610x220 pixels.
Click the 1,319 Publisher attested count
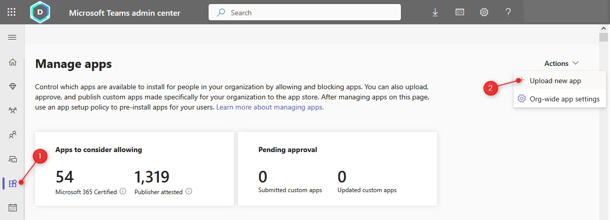tap(152, 177)
